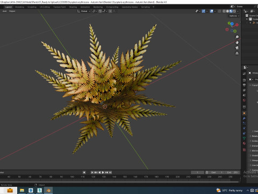
Task: Open the Physics properties tab
Action: [244, 128]
